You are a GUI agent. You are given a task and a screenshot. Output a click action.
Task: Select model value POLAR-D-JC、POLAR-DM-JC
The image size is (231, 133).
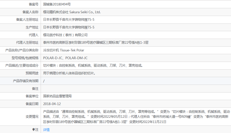click(65, 58)
